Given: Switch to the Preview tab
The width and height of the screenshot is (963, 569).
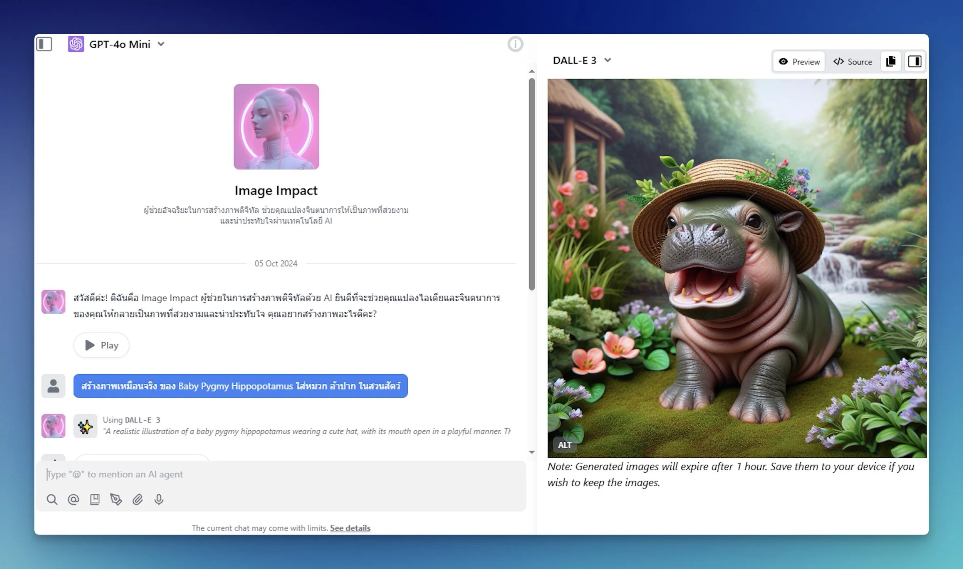Looking at the screenshot, I should coord(799,62).
